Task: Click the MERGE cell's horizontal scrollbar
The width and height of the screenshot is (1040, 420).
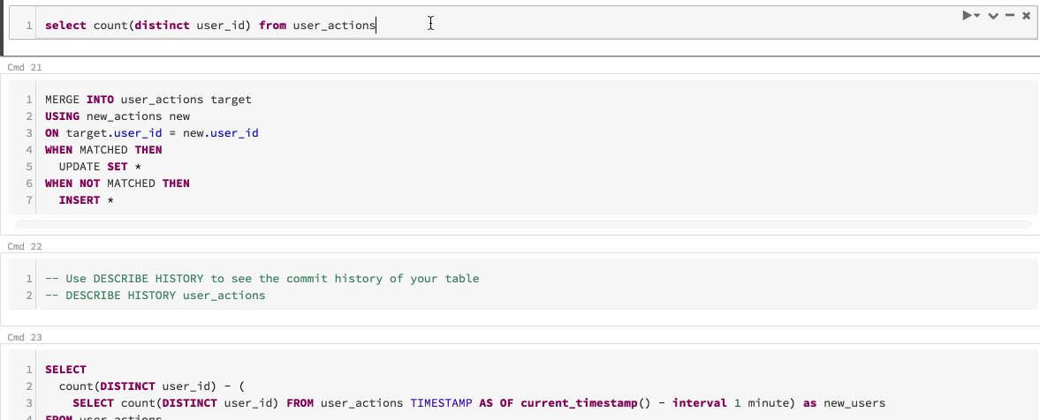Action: [521, 225]
